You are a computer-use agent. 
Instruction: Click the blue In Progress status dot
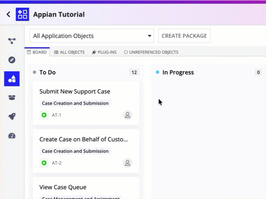158,72
